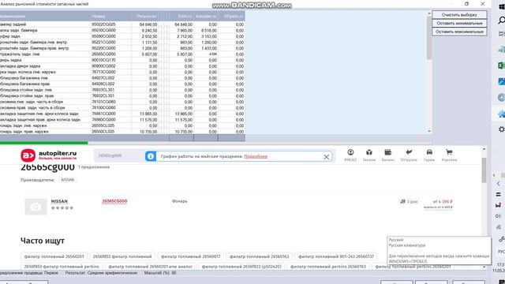505x284 pixels.
Task: Open the аналоги от link under price
Action: pyautogui.click(x=438, y=207)
